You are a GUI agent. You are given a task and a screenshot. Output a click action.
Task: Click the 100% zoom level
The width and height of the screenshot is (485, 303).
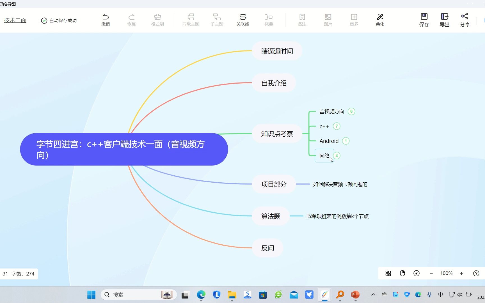click(446, 273)
